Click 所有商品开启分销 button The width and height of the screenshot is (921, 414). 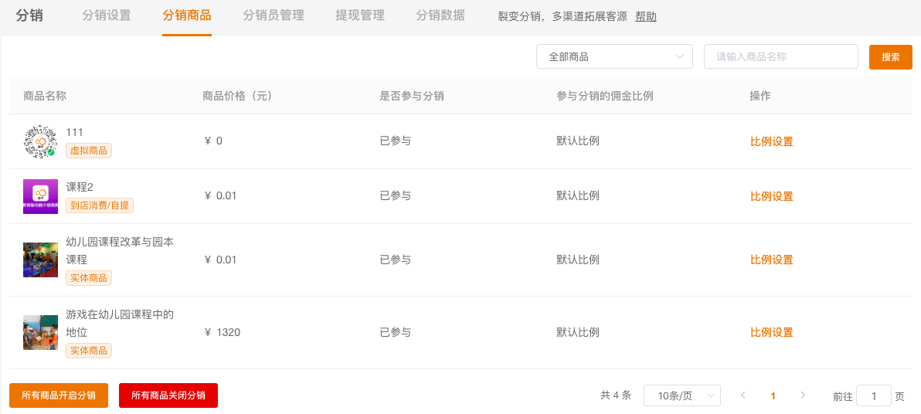tap(59, 395)
